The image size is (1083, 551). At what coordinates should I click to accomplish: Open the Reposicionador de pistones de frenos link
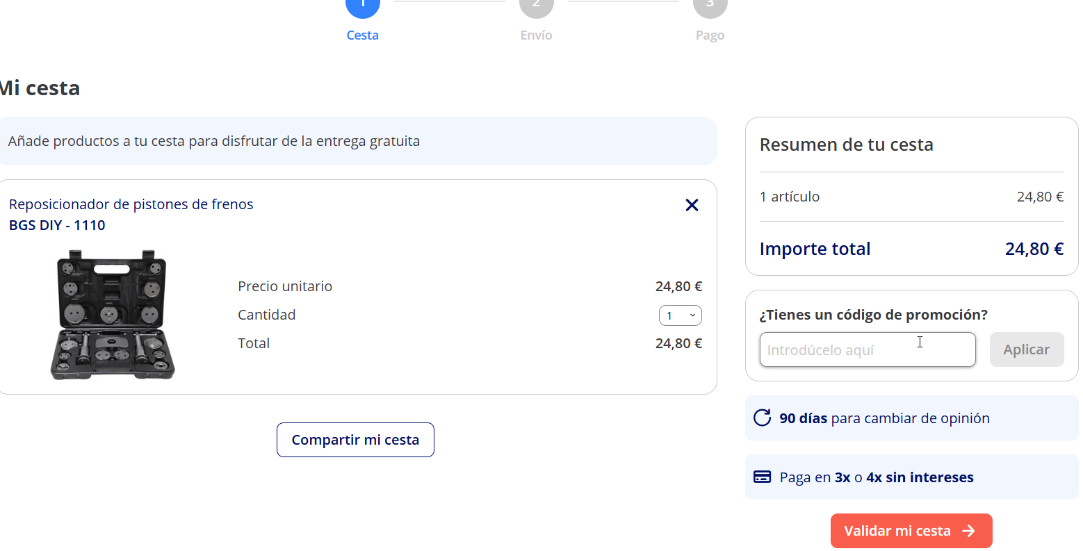pos(131,204)
